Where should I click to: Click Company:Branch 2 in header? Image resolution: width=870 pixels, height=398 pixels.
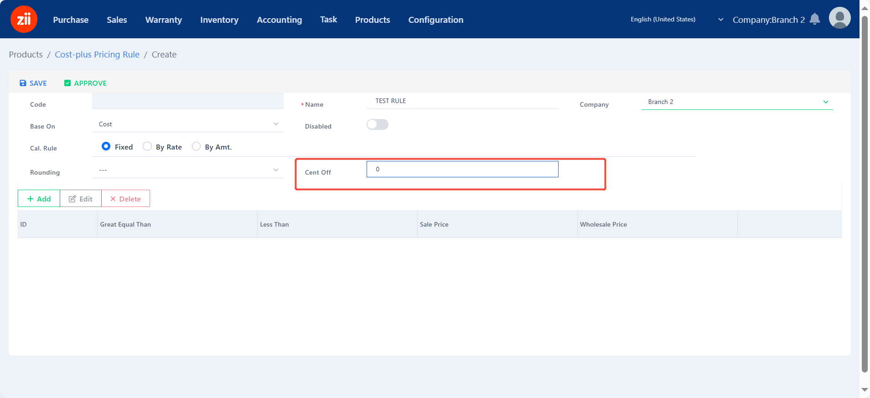coord(769,20)
